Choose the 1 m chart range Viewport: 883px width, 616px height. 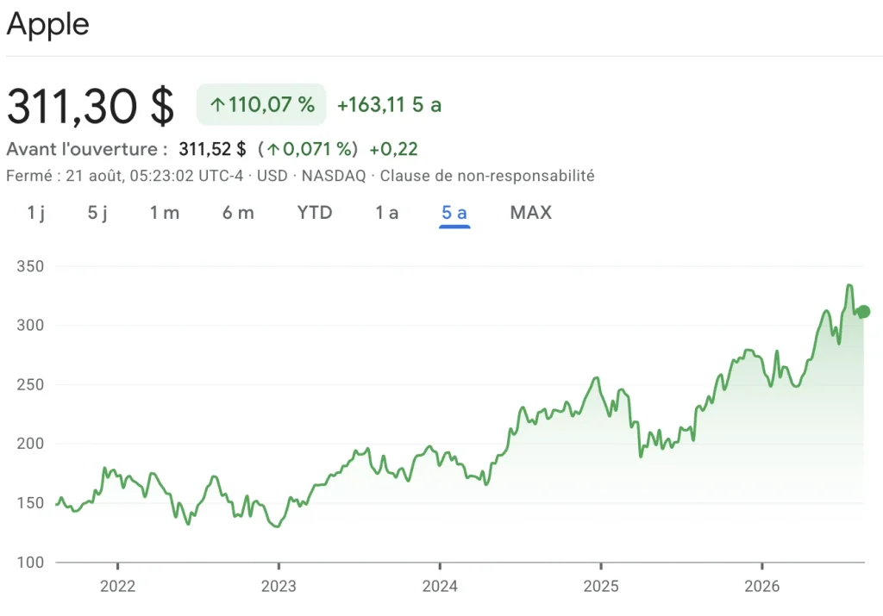tap(165, 213)
